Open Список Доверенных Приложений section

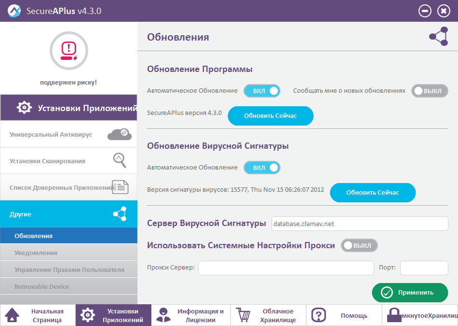[x=68, y=187]
